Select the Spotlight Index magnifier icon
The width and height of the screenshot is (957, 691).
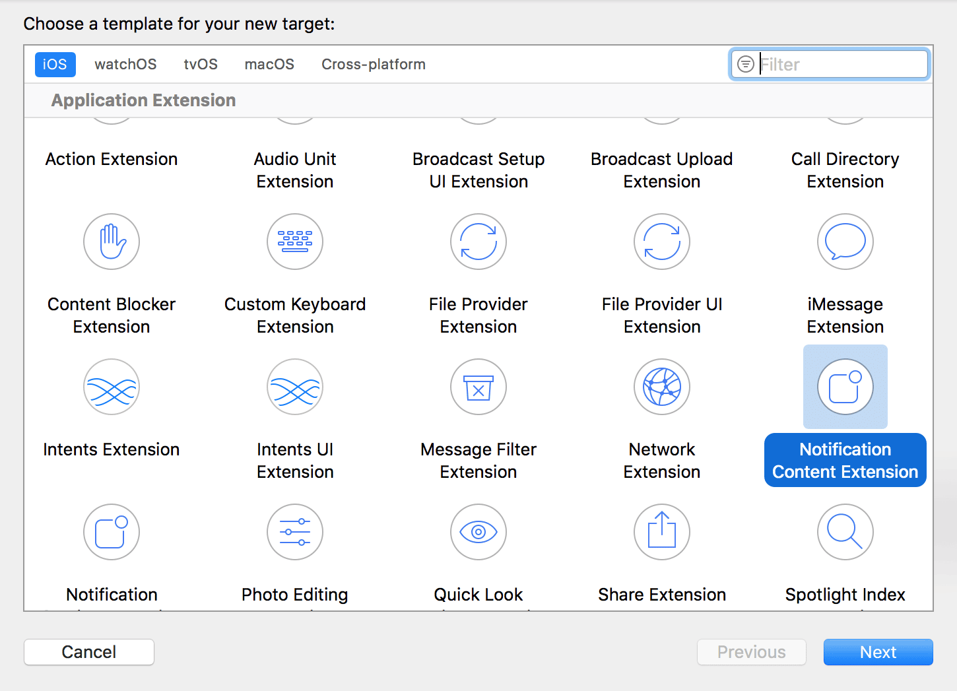click(x=845, y=532)
